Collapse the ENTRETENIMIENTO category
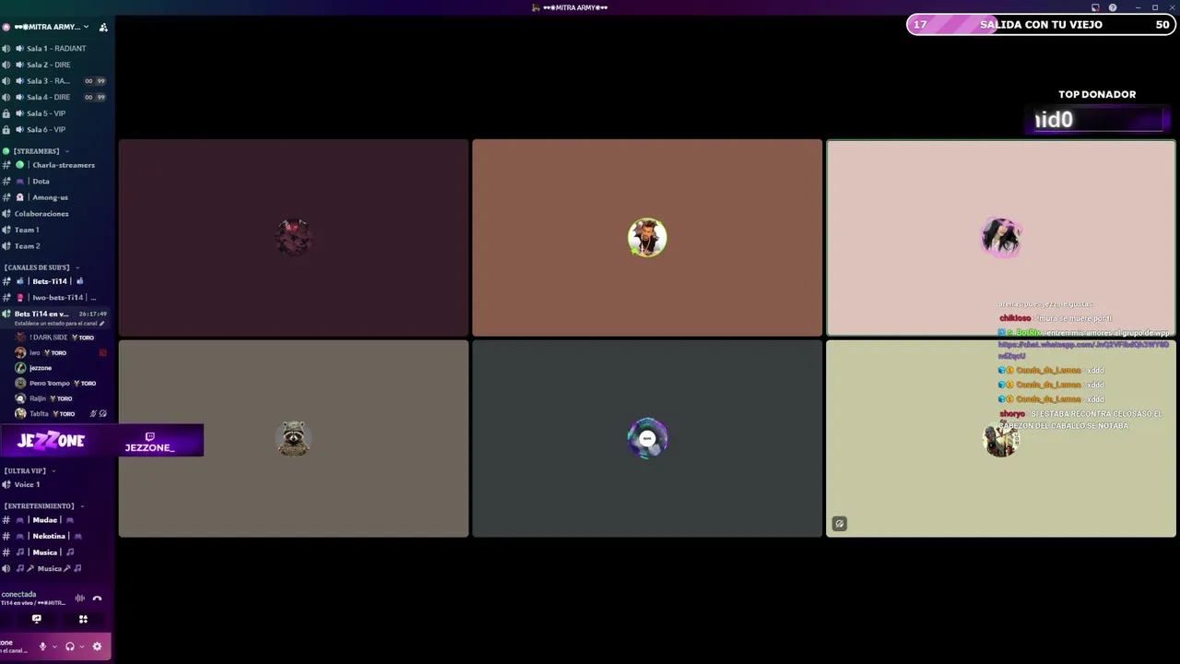The width and height of the screenshot is (1180, 664). pyautogui.click(x=43, y=506)
